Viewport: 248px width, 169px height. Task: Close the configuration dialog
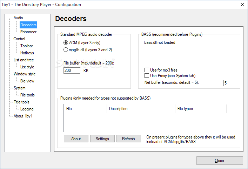(220, 161)
